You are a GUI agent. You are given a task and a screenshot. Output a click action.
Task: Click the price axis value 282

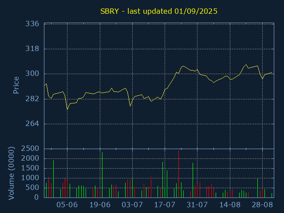(32, 99)
